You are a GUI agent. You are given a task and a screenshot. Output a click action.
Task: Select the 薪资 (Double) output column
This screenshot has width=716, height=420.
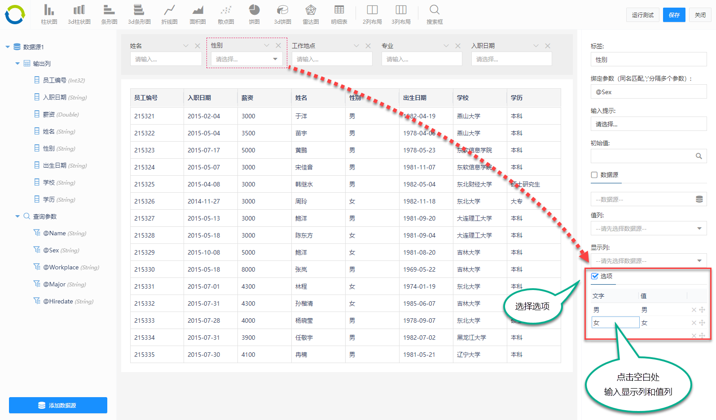pyautogui.click(x=57, y=114)
